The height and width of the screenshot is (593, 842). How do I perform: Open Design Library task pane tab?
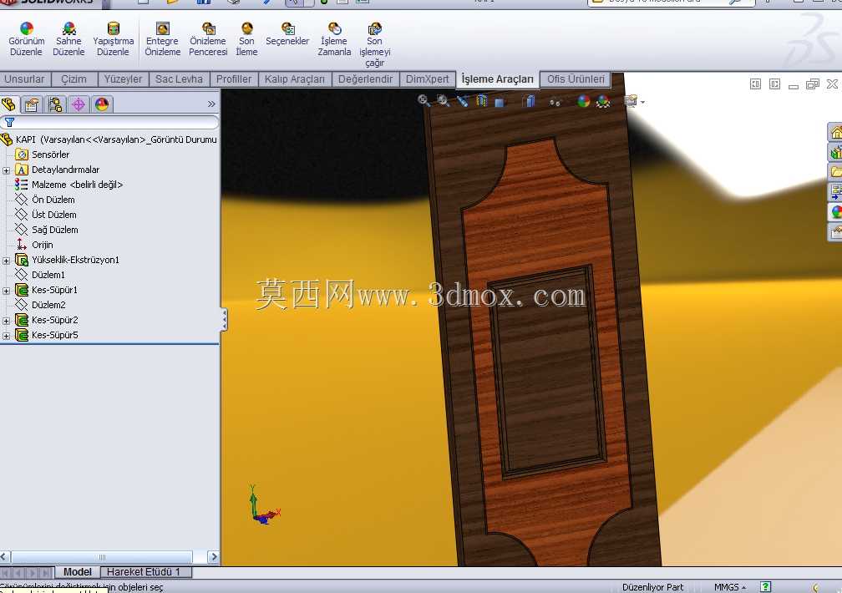[835, 153]
